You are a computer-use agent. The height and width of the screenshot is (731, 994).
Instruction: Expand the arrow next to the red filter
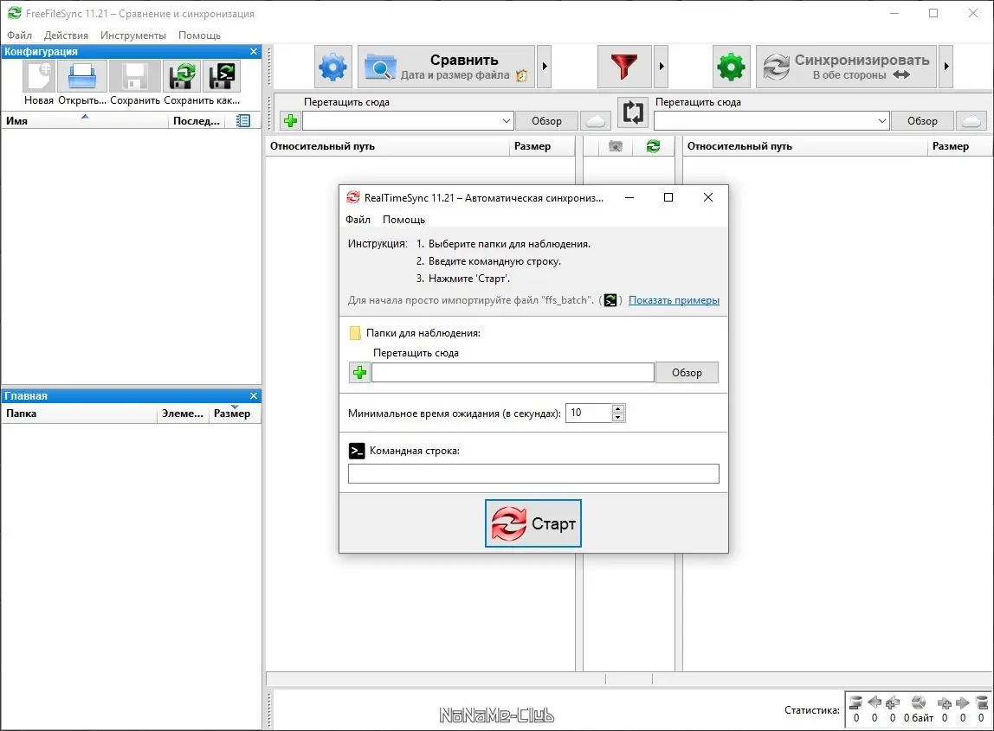coord(662,66)
